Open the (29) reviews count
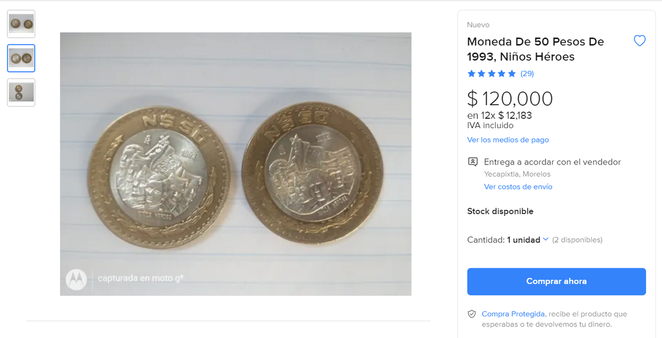 pos(527,73)
